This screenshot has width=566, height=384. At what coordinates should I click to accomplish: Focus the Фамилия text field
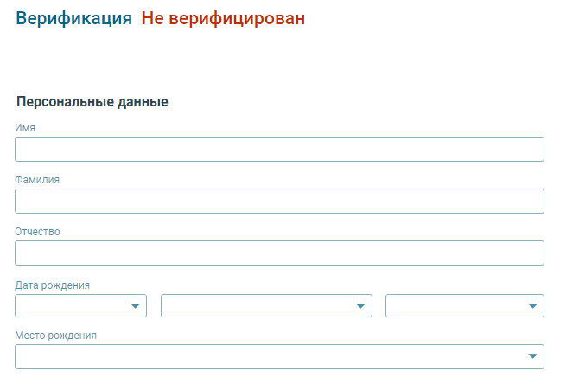pos(279,202)
